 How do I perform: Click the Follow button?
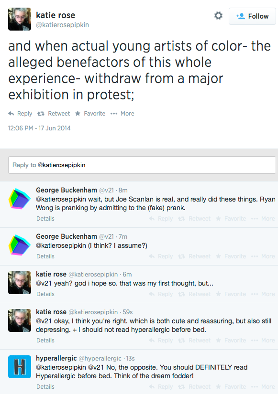click(252, 16)
